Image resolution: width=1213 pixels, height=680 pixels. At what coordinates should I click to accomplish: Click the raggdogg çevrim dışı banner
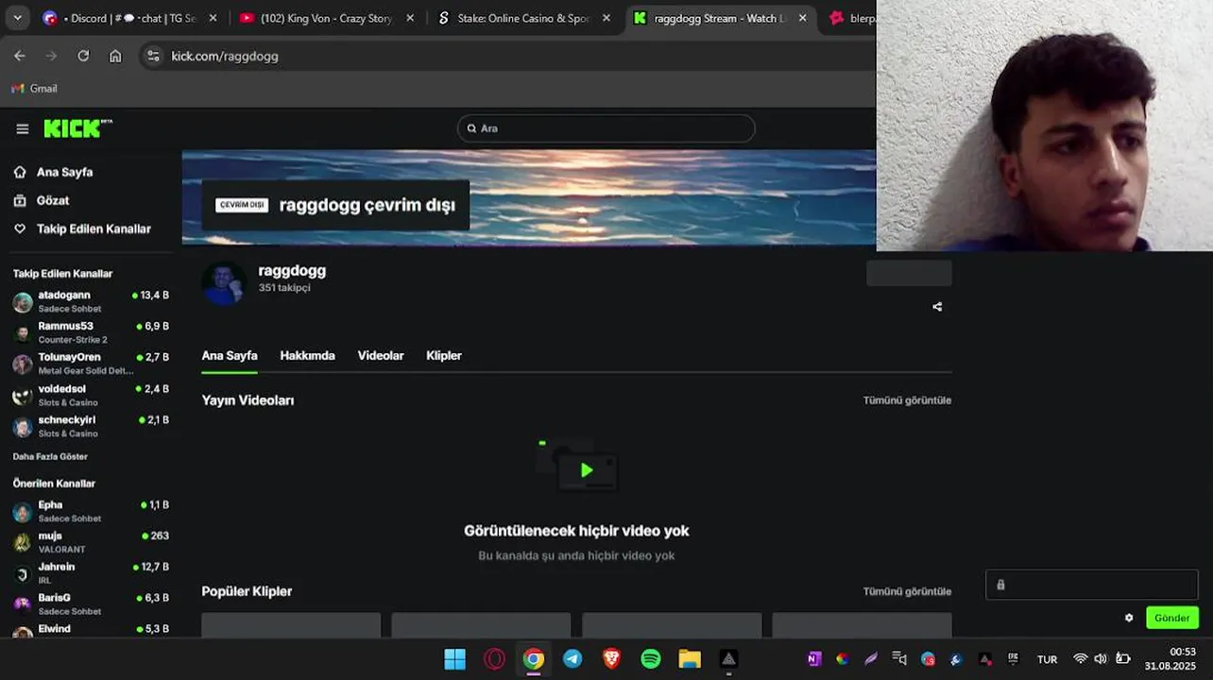pos(336,205)
